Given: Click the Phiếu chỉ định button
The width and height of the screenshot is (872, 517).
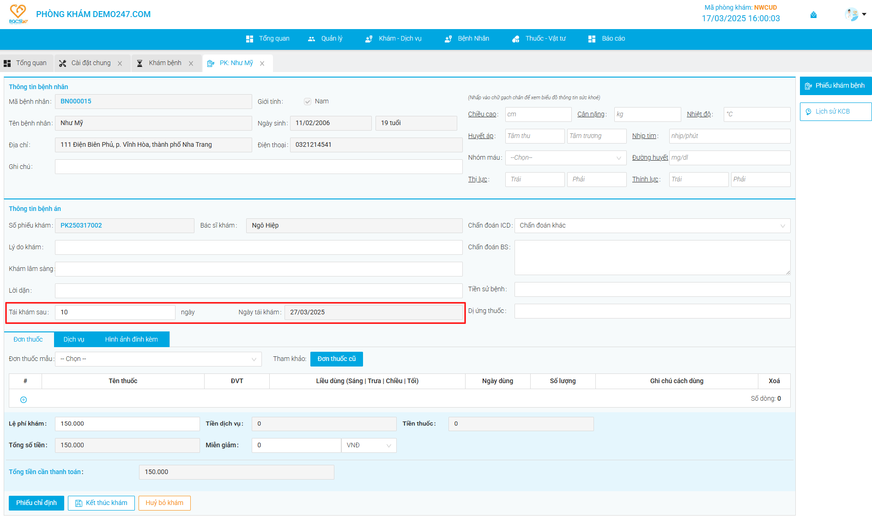Looking at the screenshot, I should pos(36,503).
